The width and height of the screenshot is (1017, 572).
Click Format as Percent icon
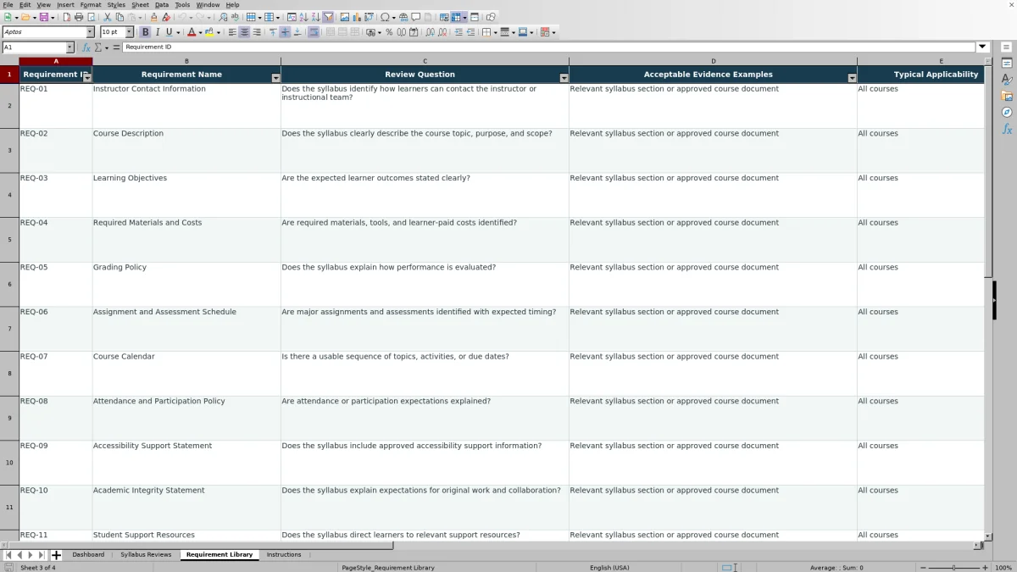pyautogui.click(x=389, y=32)
